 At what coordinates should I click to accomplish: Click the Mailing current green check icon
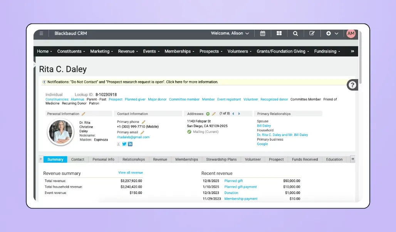tap(189, 132)
